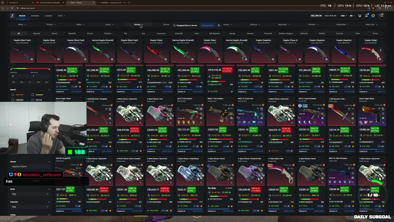Open the notifications bell

[x=366, y=16]
